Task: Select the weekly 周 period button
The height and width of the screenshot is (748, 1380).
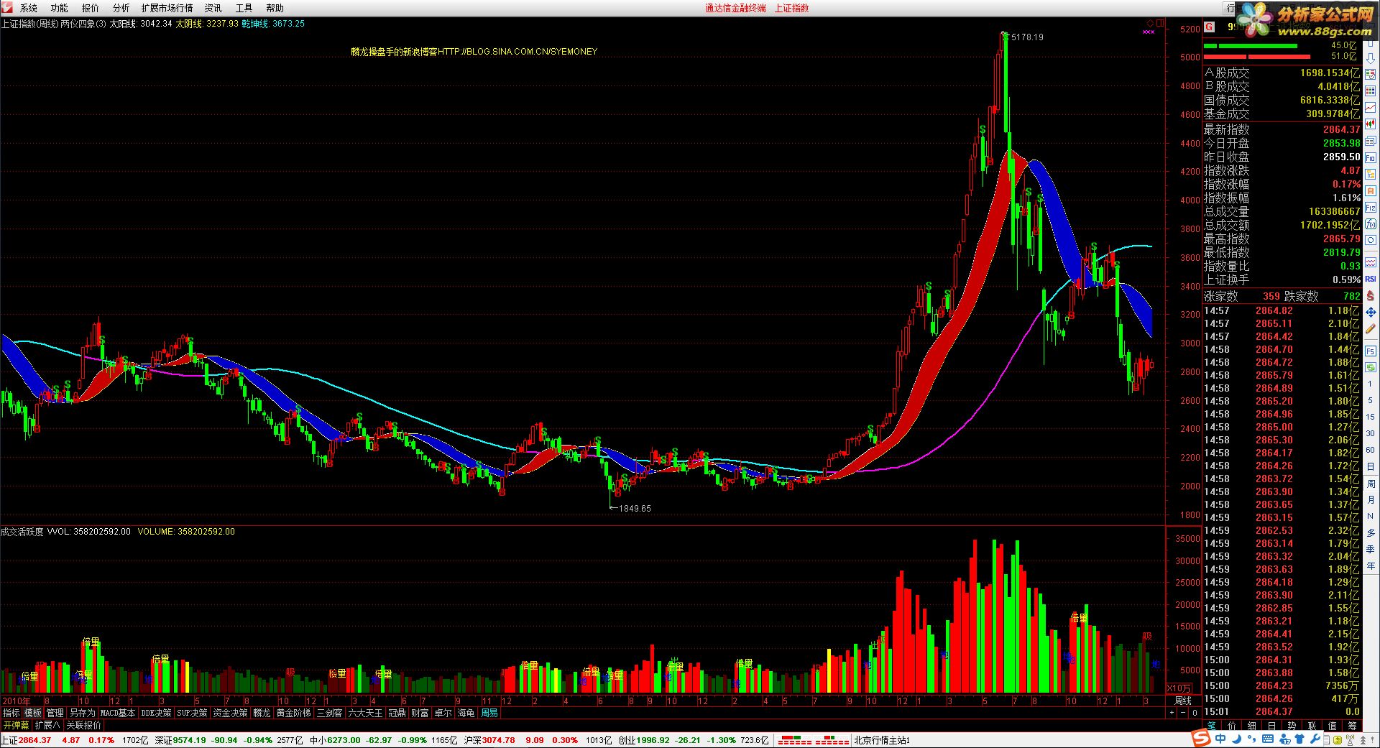Action: pos(1371,484)
